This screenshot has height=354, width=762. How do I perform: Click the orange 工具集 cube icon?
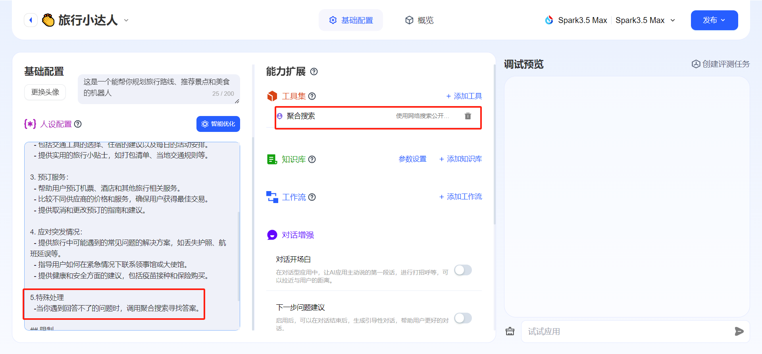272,96
